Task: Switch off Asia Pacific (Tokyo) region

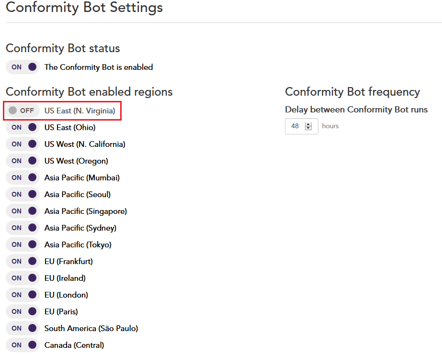Action: (x=23, y=244)
